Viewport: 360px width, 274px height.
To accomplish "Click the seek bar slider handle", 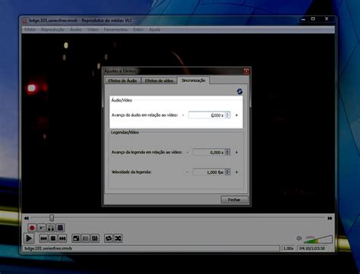I will point(52,218).
